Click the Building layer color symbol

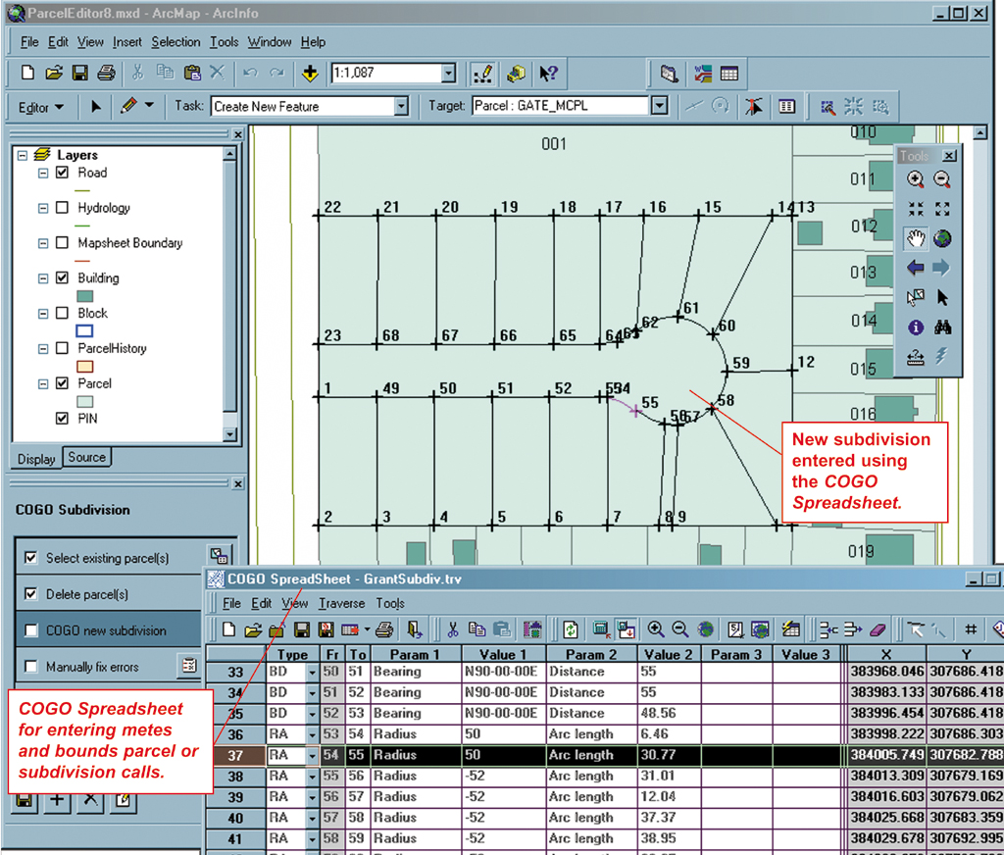click(x=84, y=296)
